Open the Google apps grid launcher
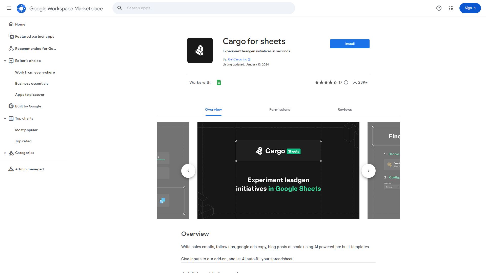This screenshot has width=486, height=273. click(451, 8)
